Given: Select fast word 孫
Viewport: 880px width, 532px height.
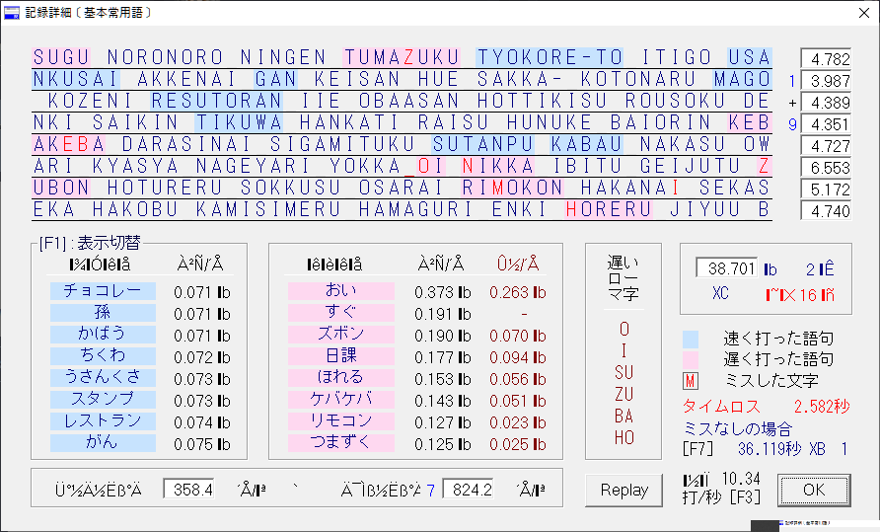Looking at the screenshot, I should tap(103, 312).
